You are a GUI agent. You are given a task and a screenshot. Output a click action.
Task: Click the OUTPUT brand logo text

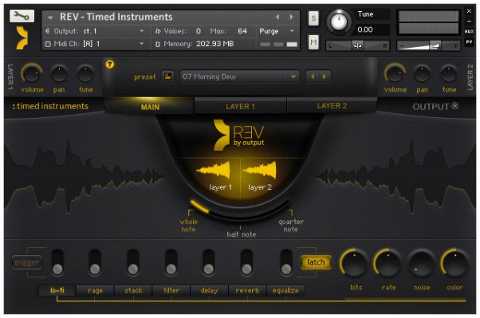(435, 107)
